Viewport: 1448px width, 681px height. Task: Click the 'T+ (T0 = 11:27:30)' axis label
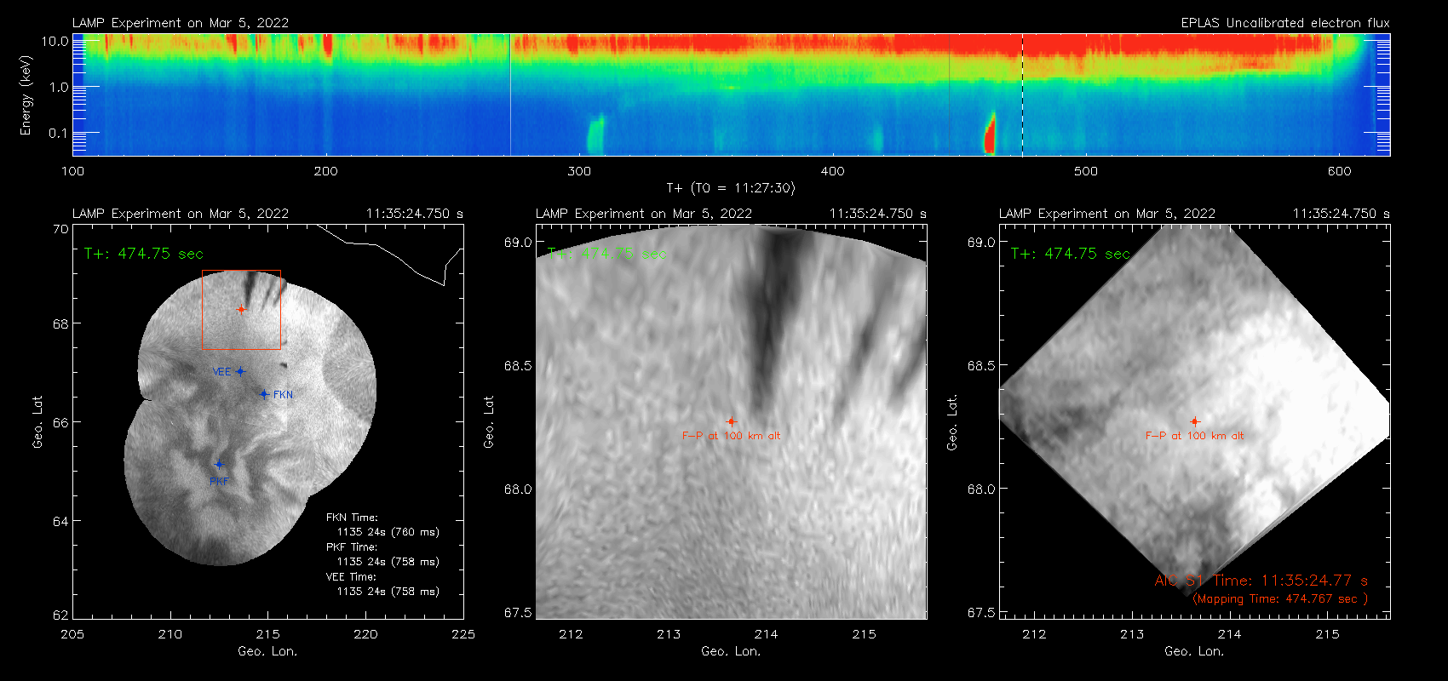(x=730, y=188)
